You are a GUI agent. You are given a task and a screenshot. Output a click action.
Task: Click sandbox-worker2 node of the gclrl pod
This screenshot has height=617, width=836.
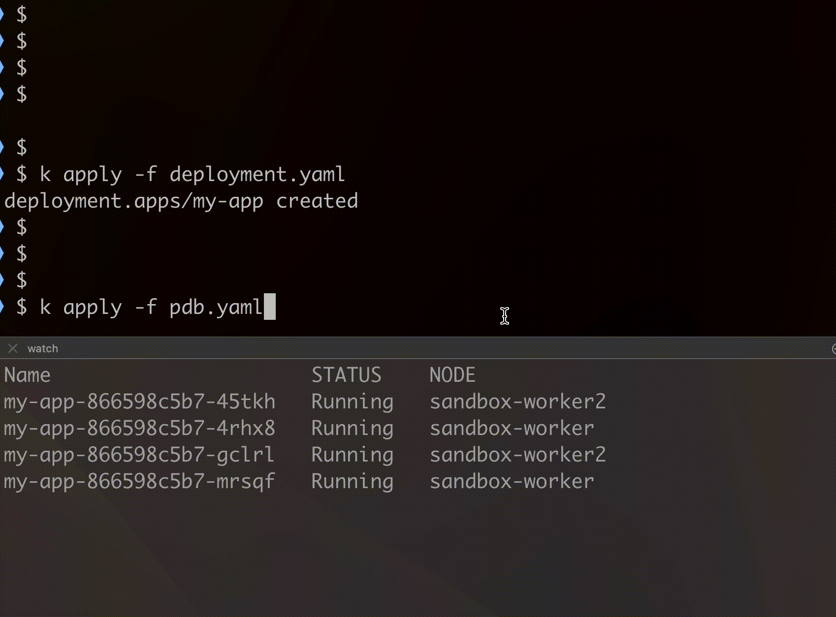click(517, 455)
